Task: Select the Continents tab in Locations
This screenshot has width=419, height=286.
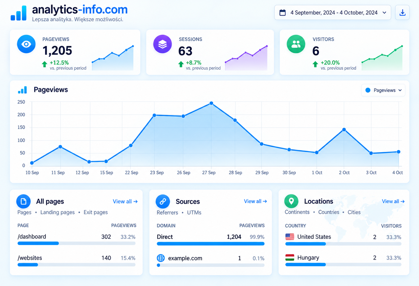Action: pyautogui.click(x=297, y=212)
